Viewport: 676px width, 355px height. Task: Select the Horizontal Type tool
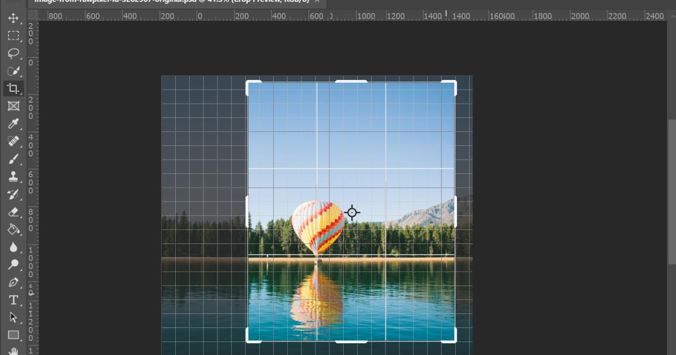[14, 300]
